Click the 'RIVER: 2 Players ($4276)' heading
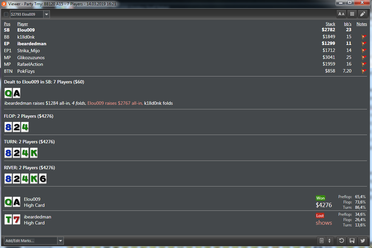The width and height of the screenshot is (372, 248). pos(29,168)
